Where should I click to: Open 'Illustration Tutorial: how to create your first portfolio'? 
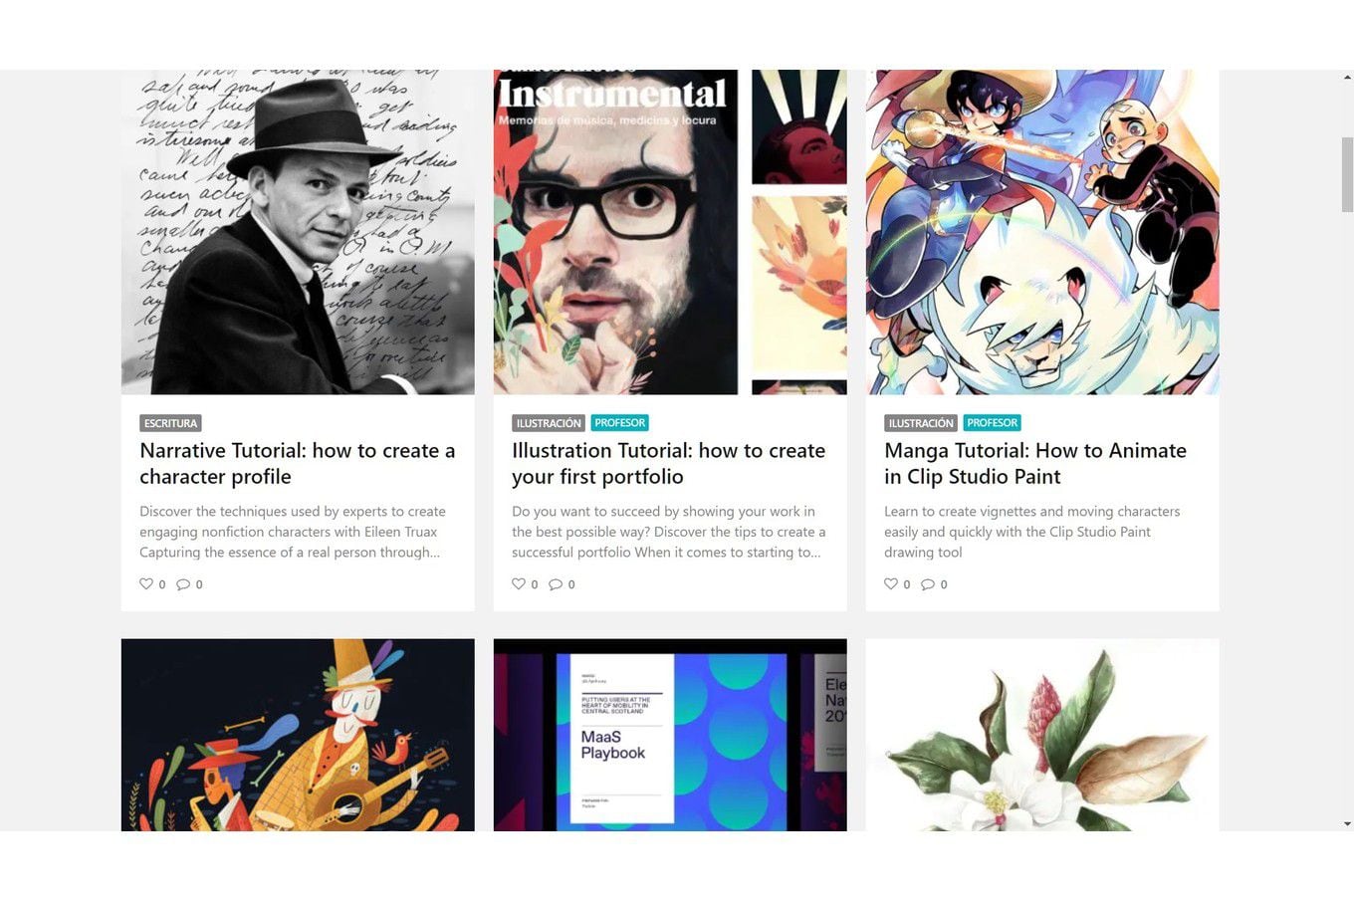click(669, 464)
